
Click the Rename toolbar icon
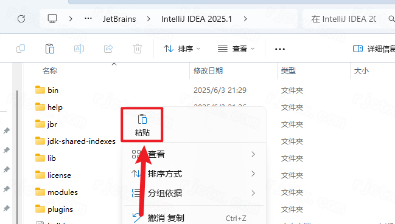coord(79,49)
